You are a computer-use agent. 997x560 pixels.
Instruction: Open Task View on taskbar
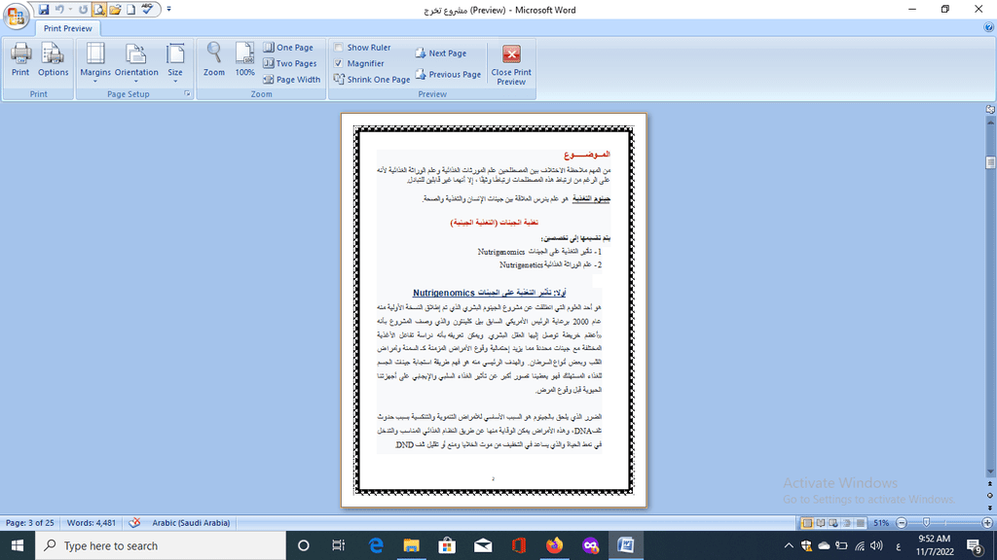338,545
